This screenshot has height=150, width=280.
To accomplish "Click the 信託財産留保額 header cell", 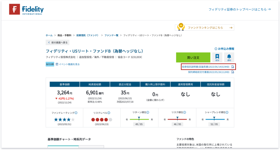I will (x=216, y=84).
